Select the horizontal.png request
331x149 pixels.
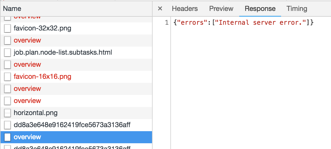[36, 113]
